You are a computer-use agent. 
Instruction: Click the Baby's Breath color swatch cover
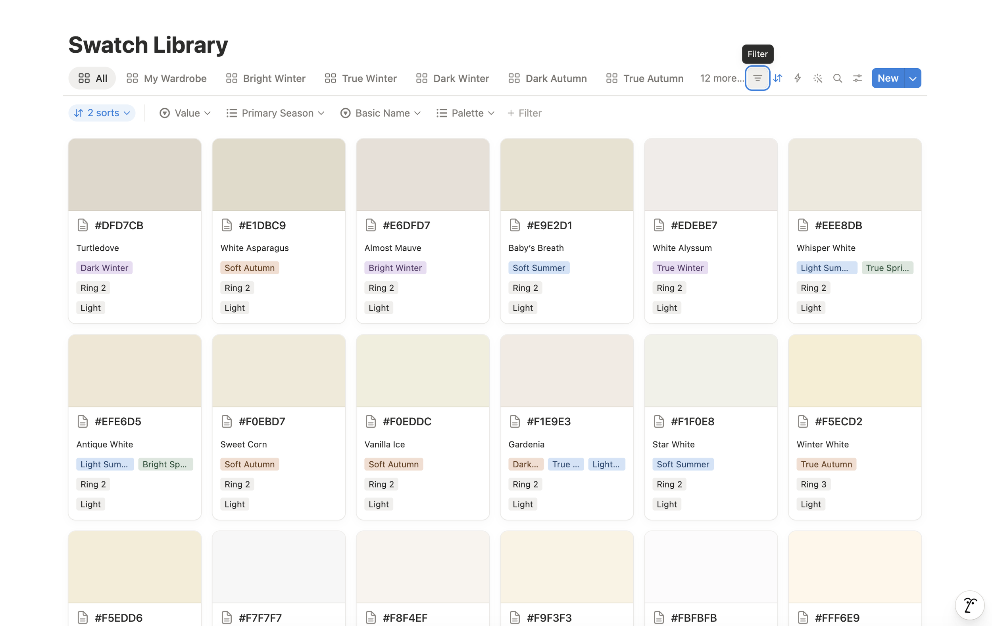click(567, 175)
